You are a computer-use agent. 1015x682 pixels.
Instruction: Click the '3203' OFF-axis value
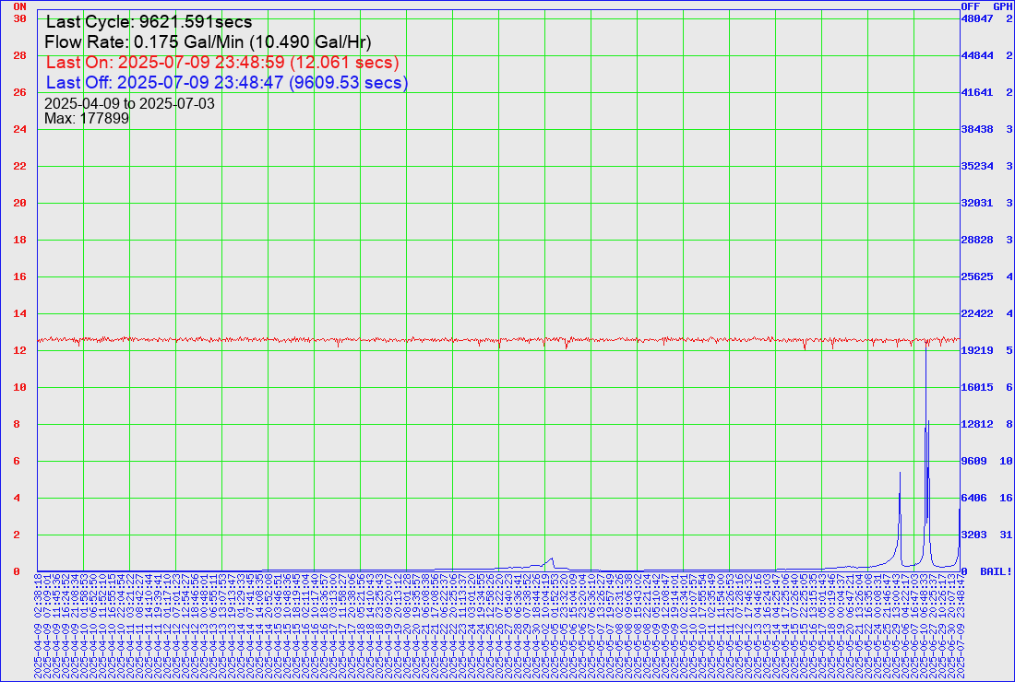(x=973, y=535)
